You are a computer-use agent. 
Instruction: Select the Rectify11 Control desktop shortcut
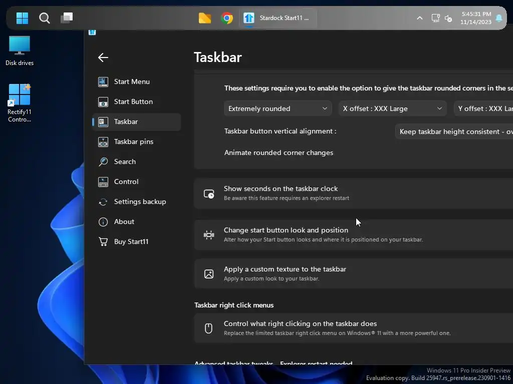[20, 103]
